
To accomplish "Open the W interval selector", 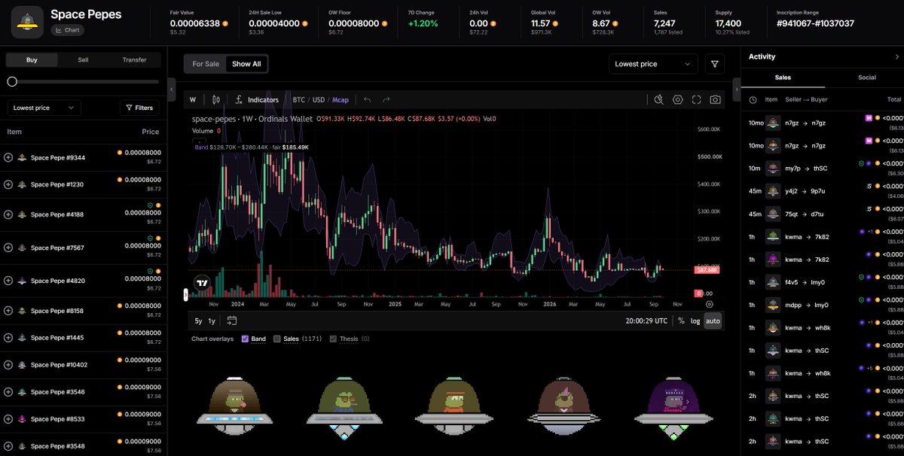I will pyautogui.click(x=193, y=99).
